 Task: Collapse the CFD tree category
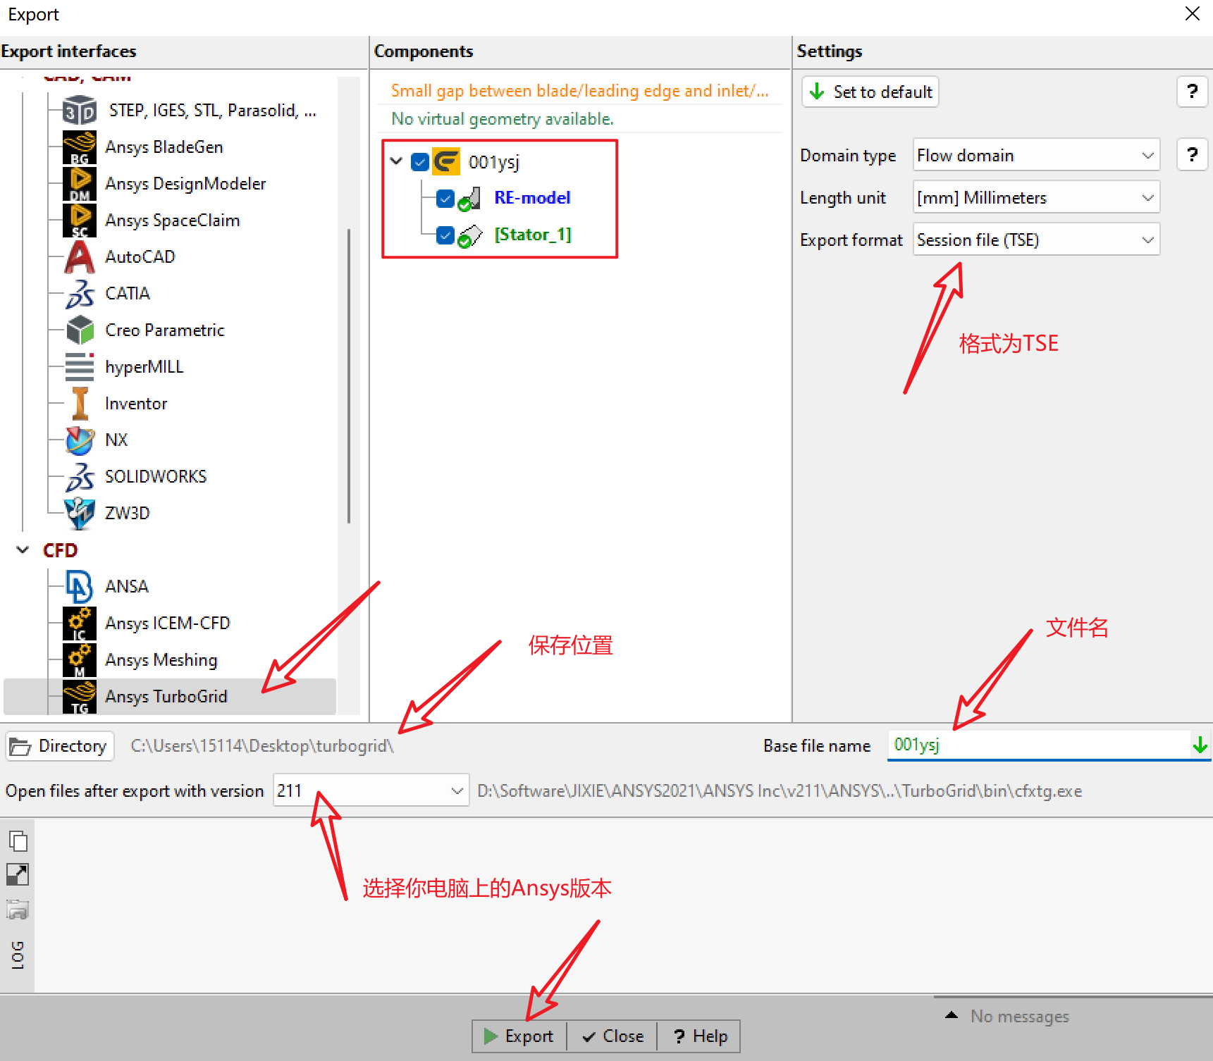[23, 550]
